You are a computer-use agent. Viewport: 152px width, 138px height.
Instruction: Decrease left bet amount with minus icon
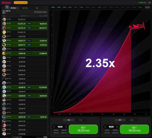(x=54, y=127)
